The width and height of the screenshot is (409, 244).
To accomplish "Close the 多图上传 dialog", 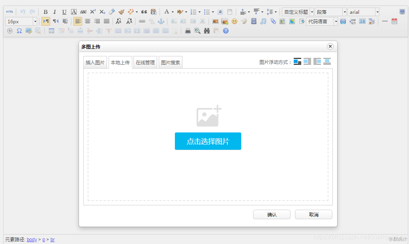I will [x=330, y=47].
